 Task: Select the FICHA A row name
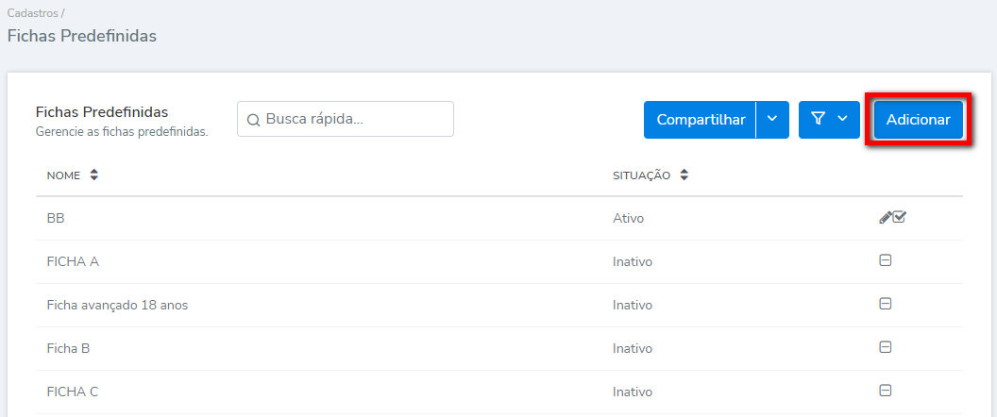pyautogui.click(x=73, y=261)
